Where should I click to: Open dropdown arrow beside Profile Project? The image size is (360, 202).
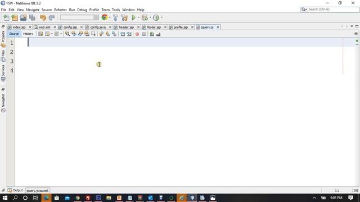click(161, 17)
